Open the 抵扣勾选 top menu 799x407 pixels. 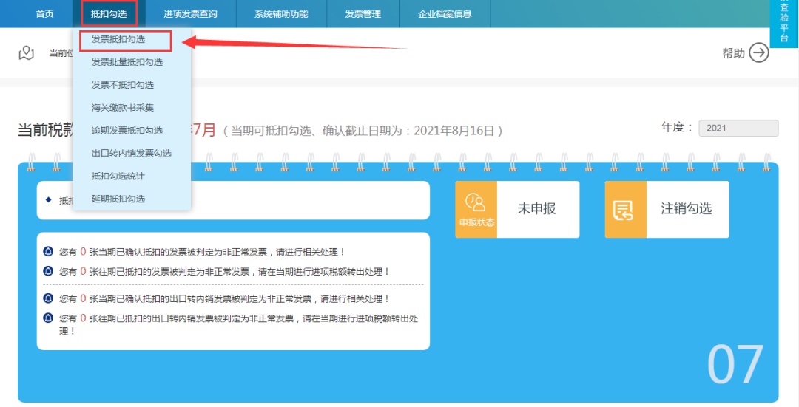(109, 14)
